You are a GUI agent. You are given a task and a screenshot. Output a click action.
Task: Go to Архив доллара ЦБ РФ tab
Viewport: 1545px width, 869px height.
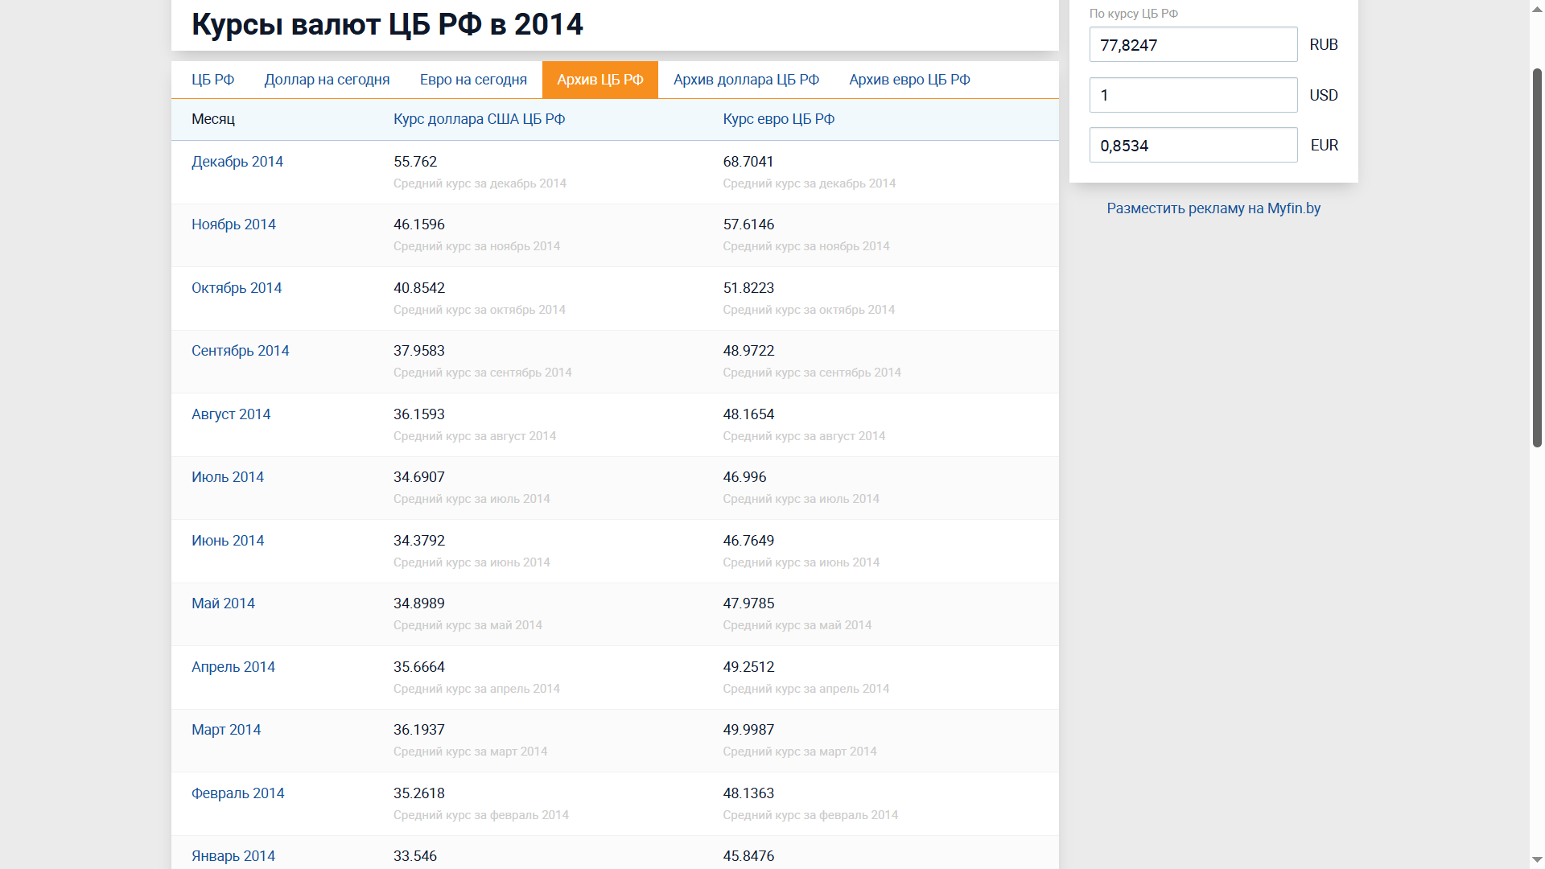click(x=746, y=80)
